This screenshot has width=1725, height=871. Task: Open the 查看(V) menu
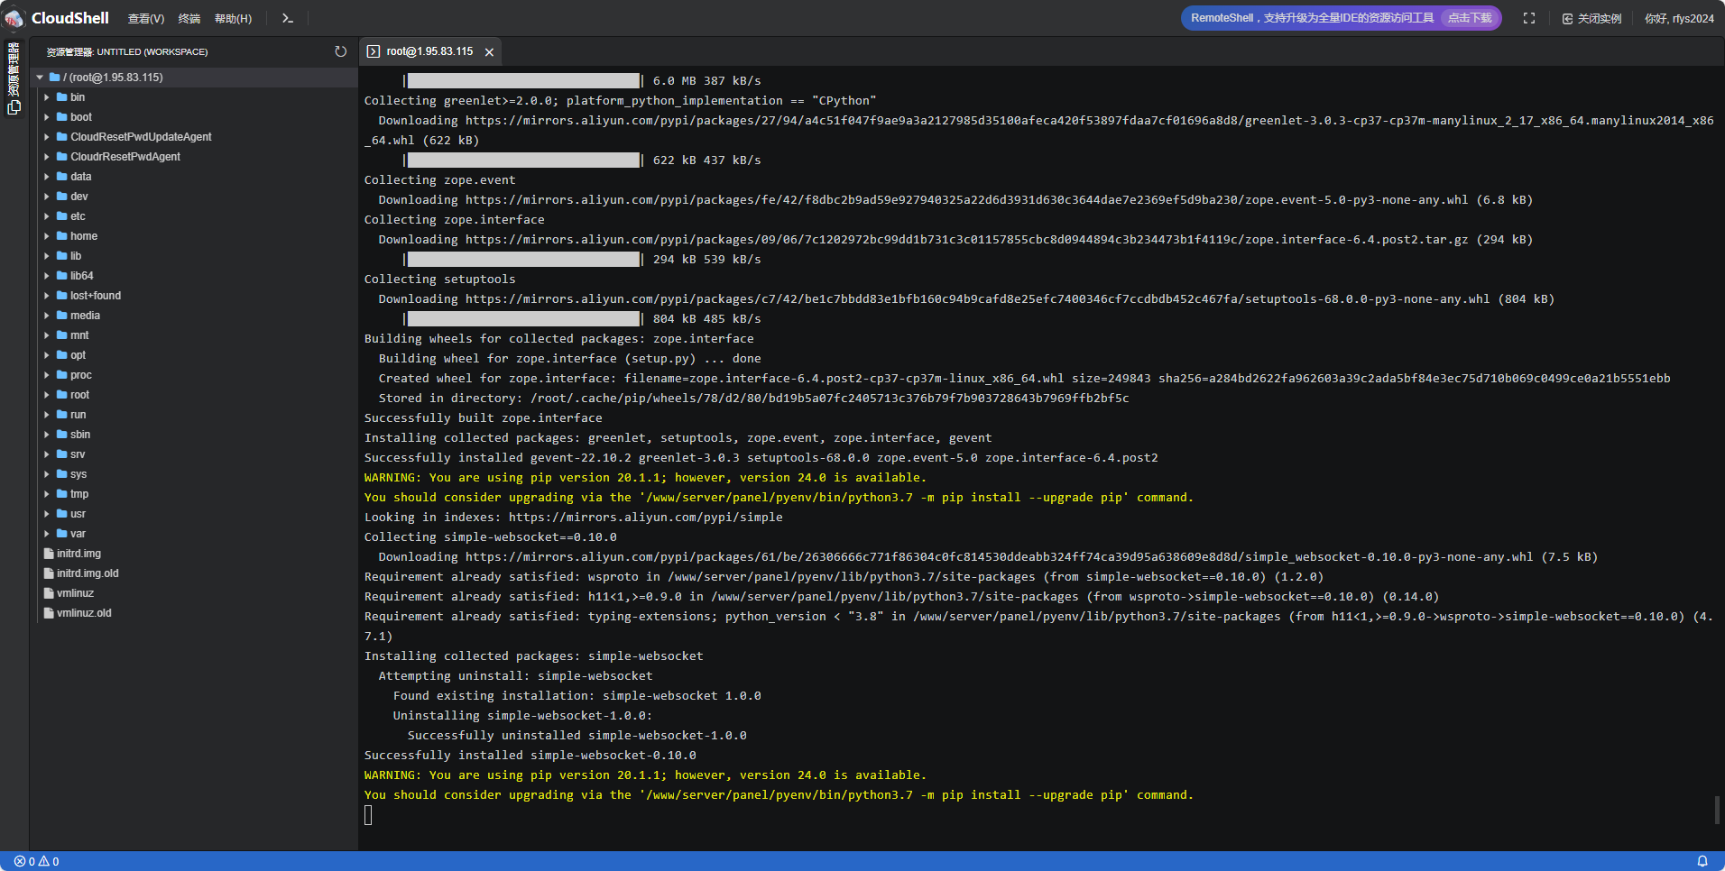pos(146,19)
